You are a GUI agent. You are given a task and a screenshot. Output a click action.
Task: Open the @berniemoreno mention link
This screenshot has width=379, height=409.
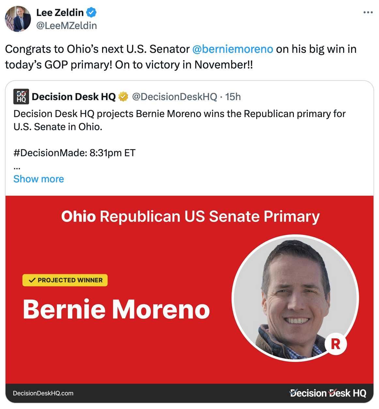233,49
